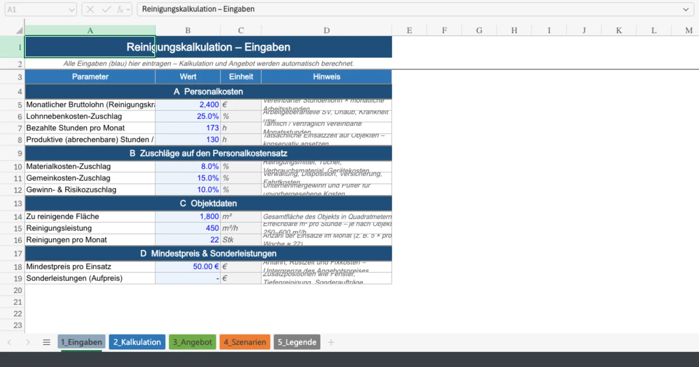Screen dimensions: 699x367
Task: Click the select-all corner triangle
Action: tap(19, 30)
